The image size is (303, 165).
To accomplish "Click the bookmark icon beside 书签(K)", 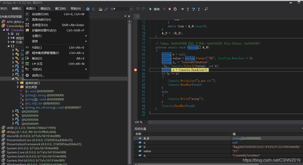I will pyautogui.click(x=27, y=69).
